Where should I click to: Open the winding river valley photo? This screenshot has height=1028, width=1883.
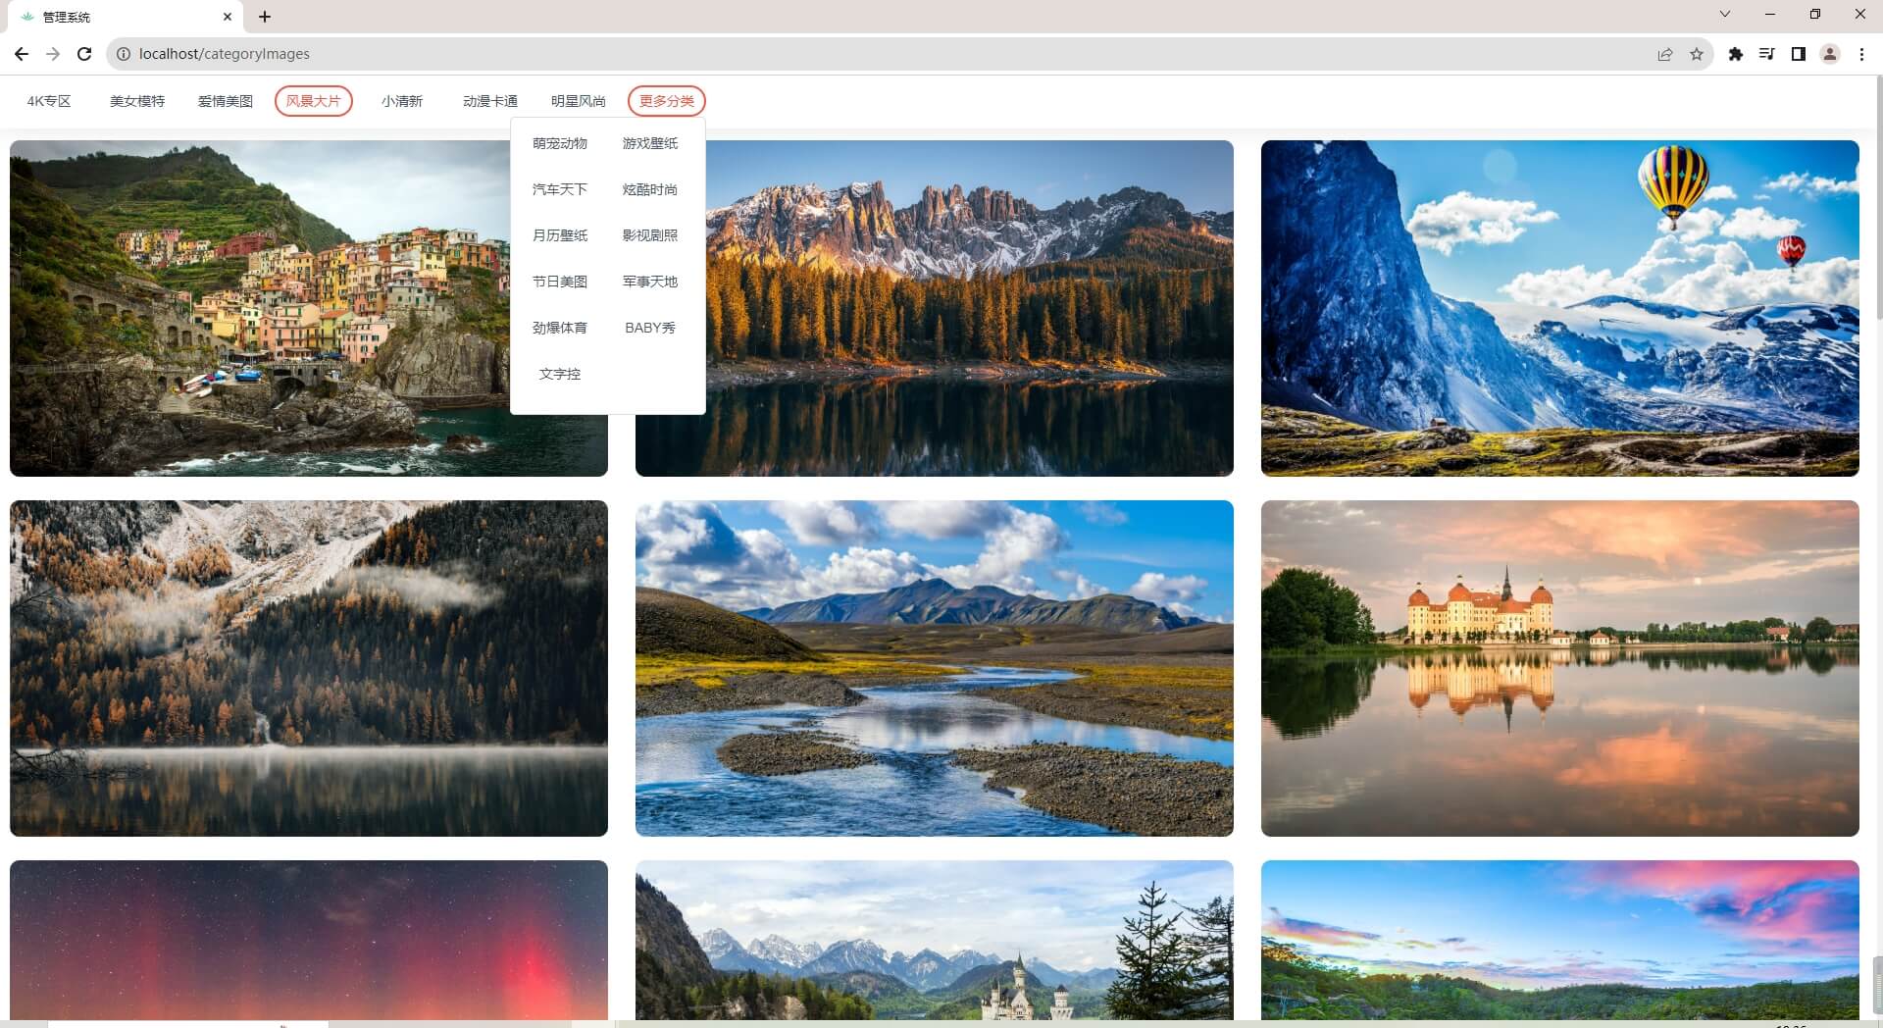[x=935, y=668]
